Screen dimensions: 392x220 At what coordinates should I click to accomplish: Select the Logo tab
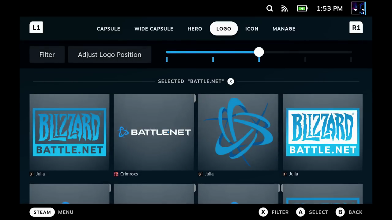(224, 29)
